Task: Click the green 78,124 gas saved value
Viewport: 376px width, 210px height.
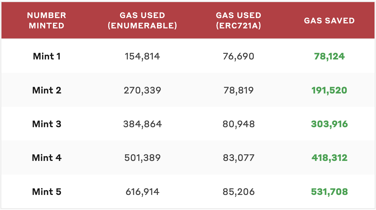Action: point(329,56)
